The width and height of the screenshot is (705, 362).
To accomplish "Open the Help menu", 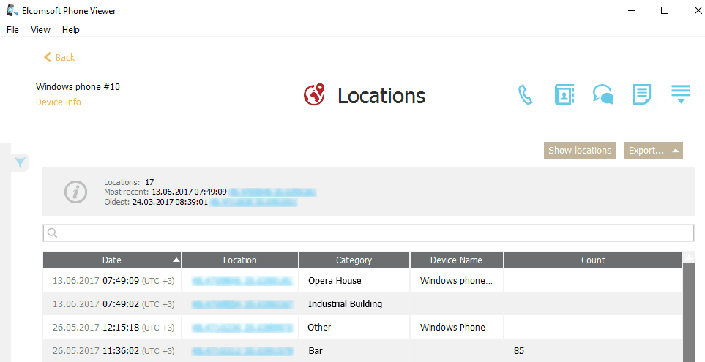I will 70,30.
